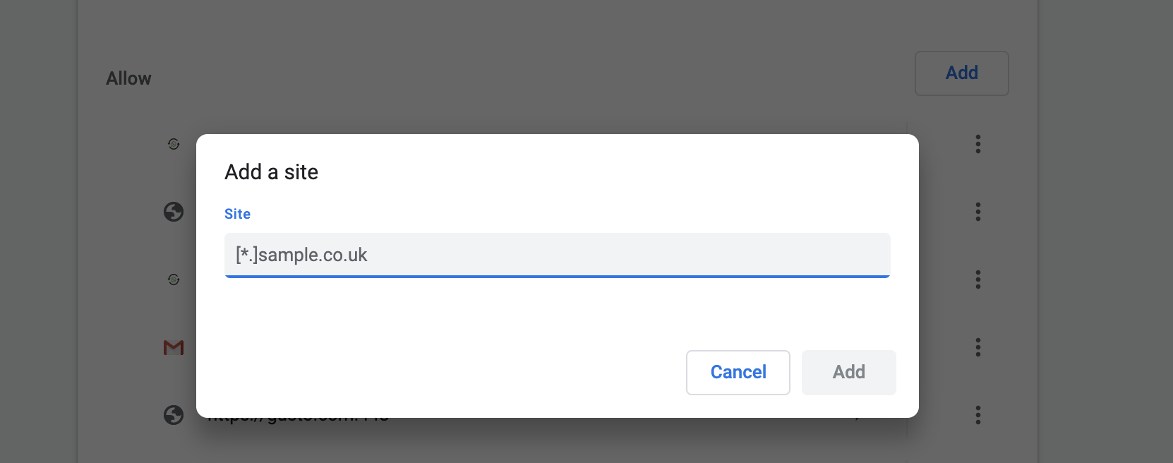This screenshot has height=463, width=1173.
Task: Open more actions for the third site row
Action: coord(977,279)
